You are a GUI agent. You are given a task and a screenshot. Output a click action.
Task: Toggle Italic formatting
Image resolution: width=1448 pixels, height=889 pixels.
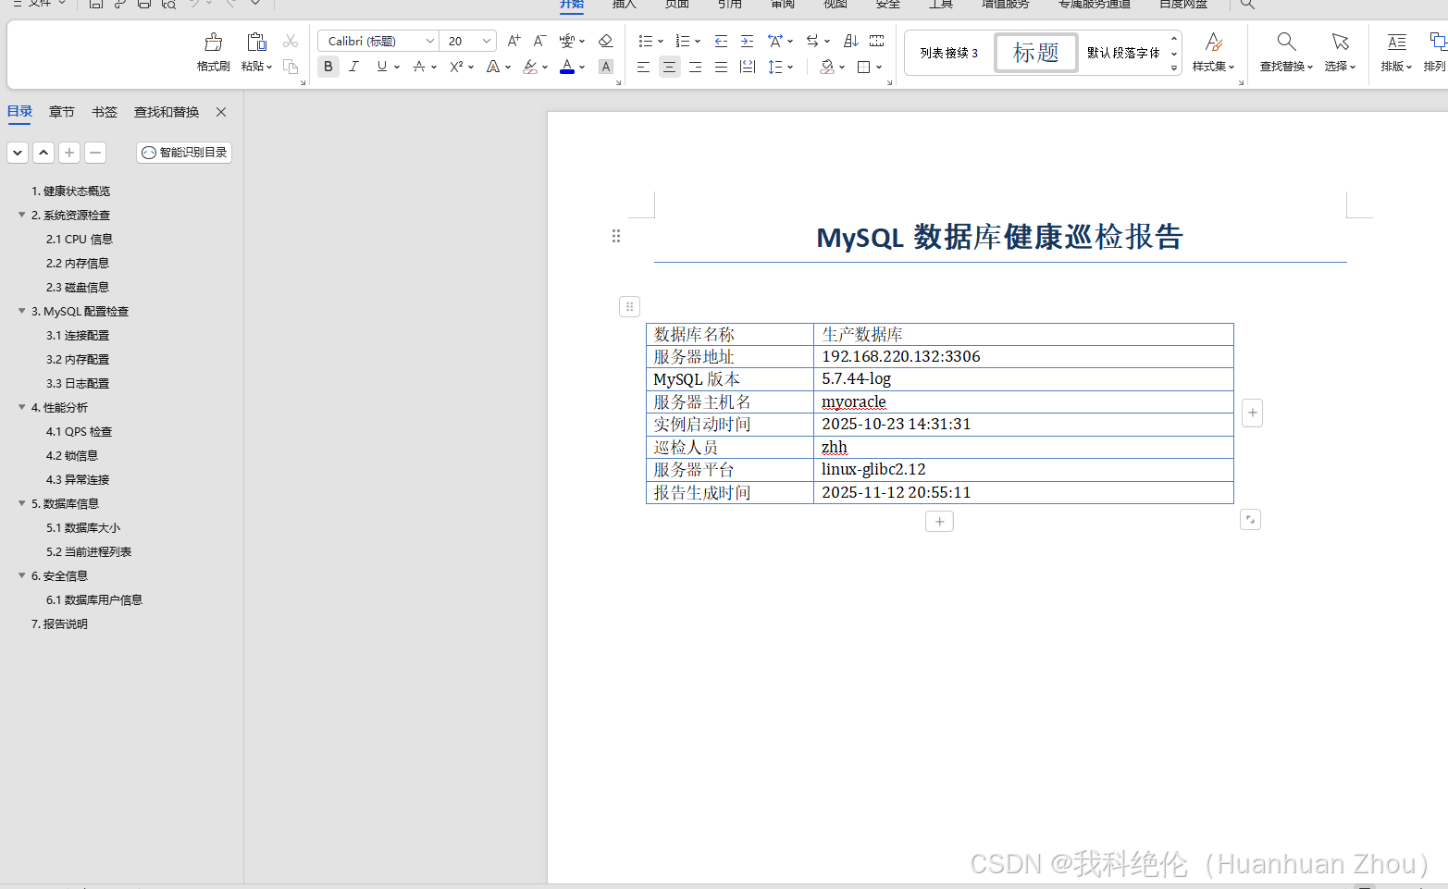pyautogui.click(x=353, y=67)
